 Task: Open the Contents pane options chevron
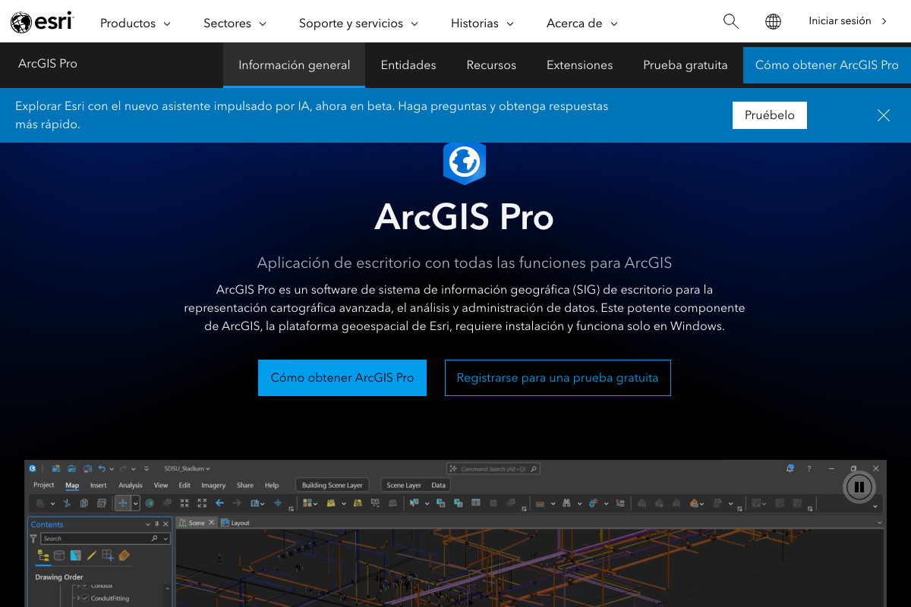click(x=148, y=524)
